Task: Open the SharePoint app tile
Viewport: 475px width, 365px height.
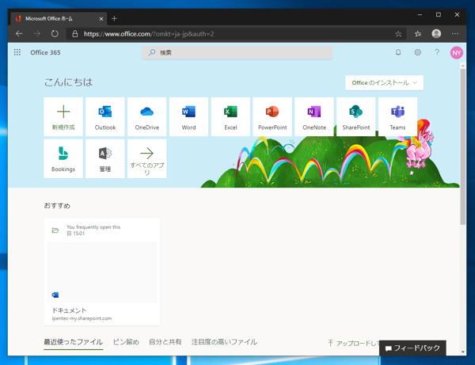Action: tap(356, 116)
